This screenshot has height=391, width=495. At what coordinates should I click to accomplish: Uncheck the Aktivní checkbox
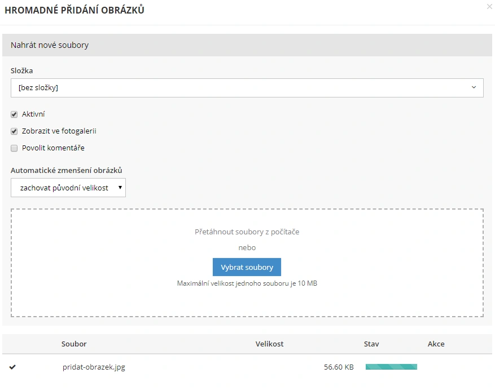click(15, 114)
